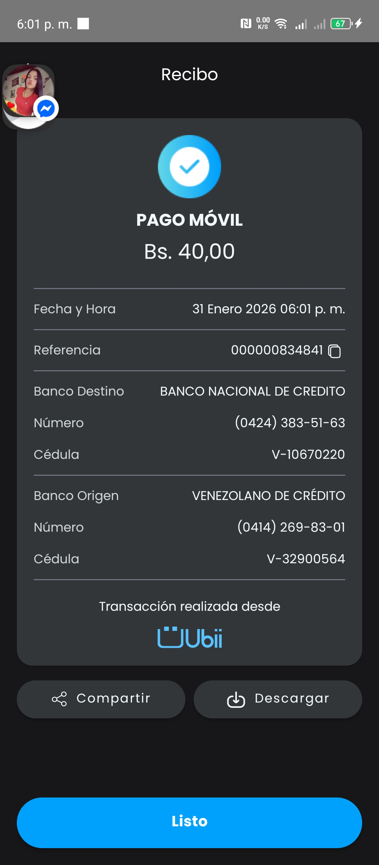379x865 pixels.
Task: Select reference number 000000834841
Action: point(277,350)
